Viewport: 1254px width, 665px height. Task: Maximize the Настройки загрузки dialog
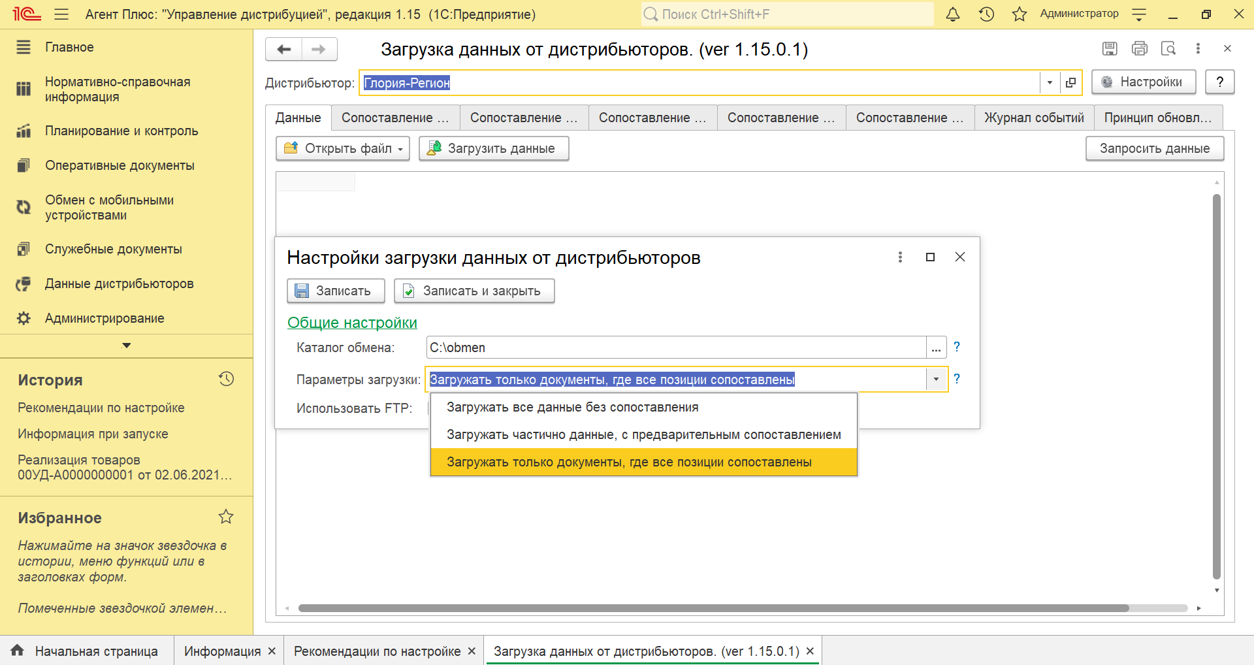(930, 257)
